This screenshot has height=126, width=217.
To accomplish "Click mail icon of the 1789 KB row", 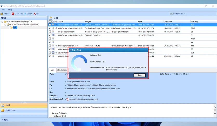I will click(x=53, y=39).
